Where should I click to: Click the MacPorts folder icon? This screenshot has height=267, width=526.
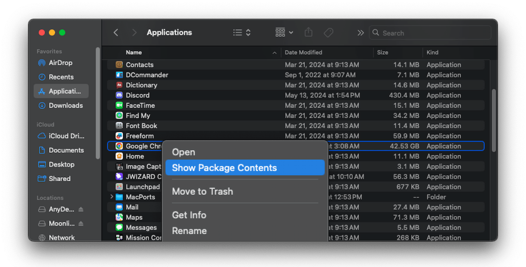pos(119,197)
